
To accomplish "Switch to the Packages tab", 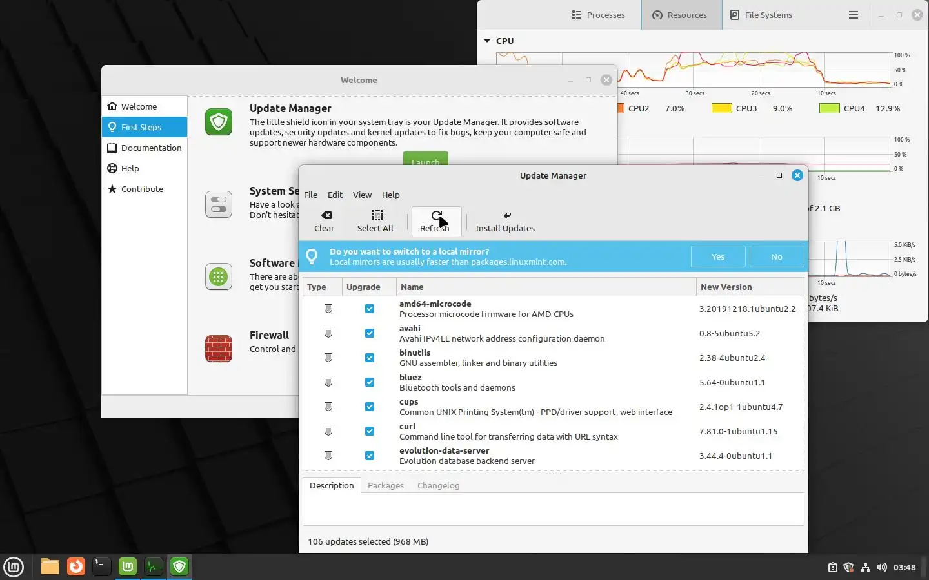I will [x=386, y=485].
